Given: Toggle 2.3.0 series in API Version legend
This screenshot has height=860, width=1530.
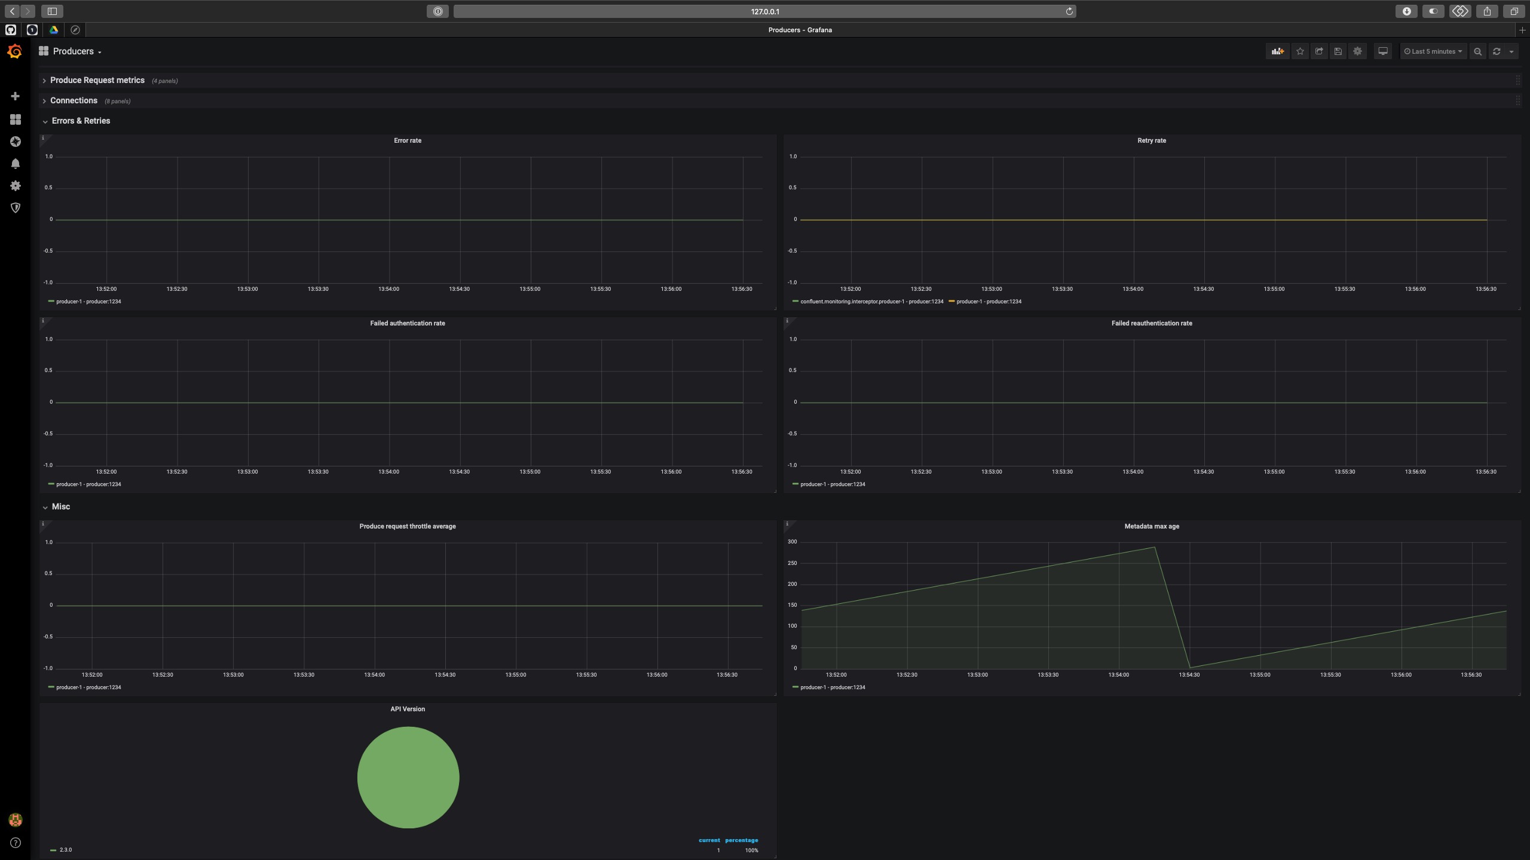Looking at the screenshot, I should pyautogui.click(x=65, y=850).
